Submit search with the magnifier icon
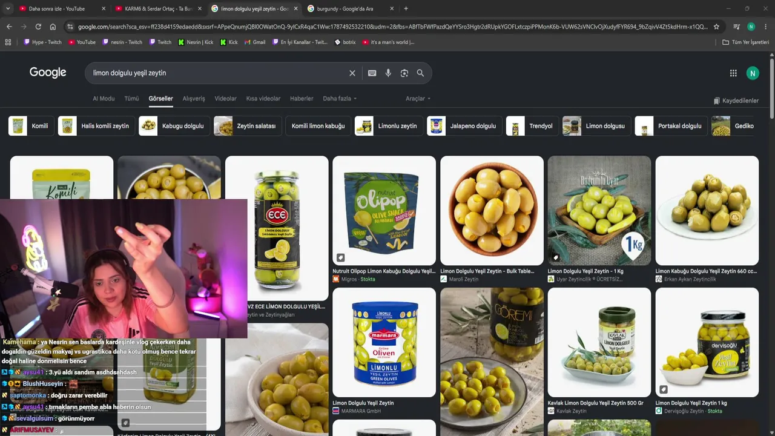The height and width of the screenshot is (436, 775). (x=420, y=73)
